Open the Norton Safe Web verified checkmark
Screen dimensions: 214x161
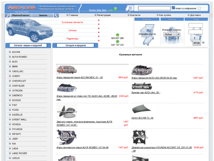[115, 9]
